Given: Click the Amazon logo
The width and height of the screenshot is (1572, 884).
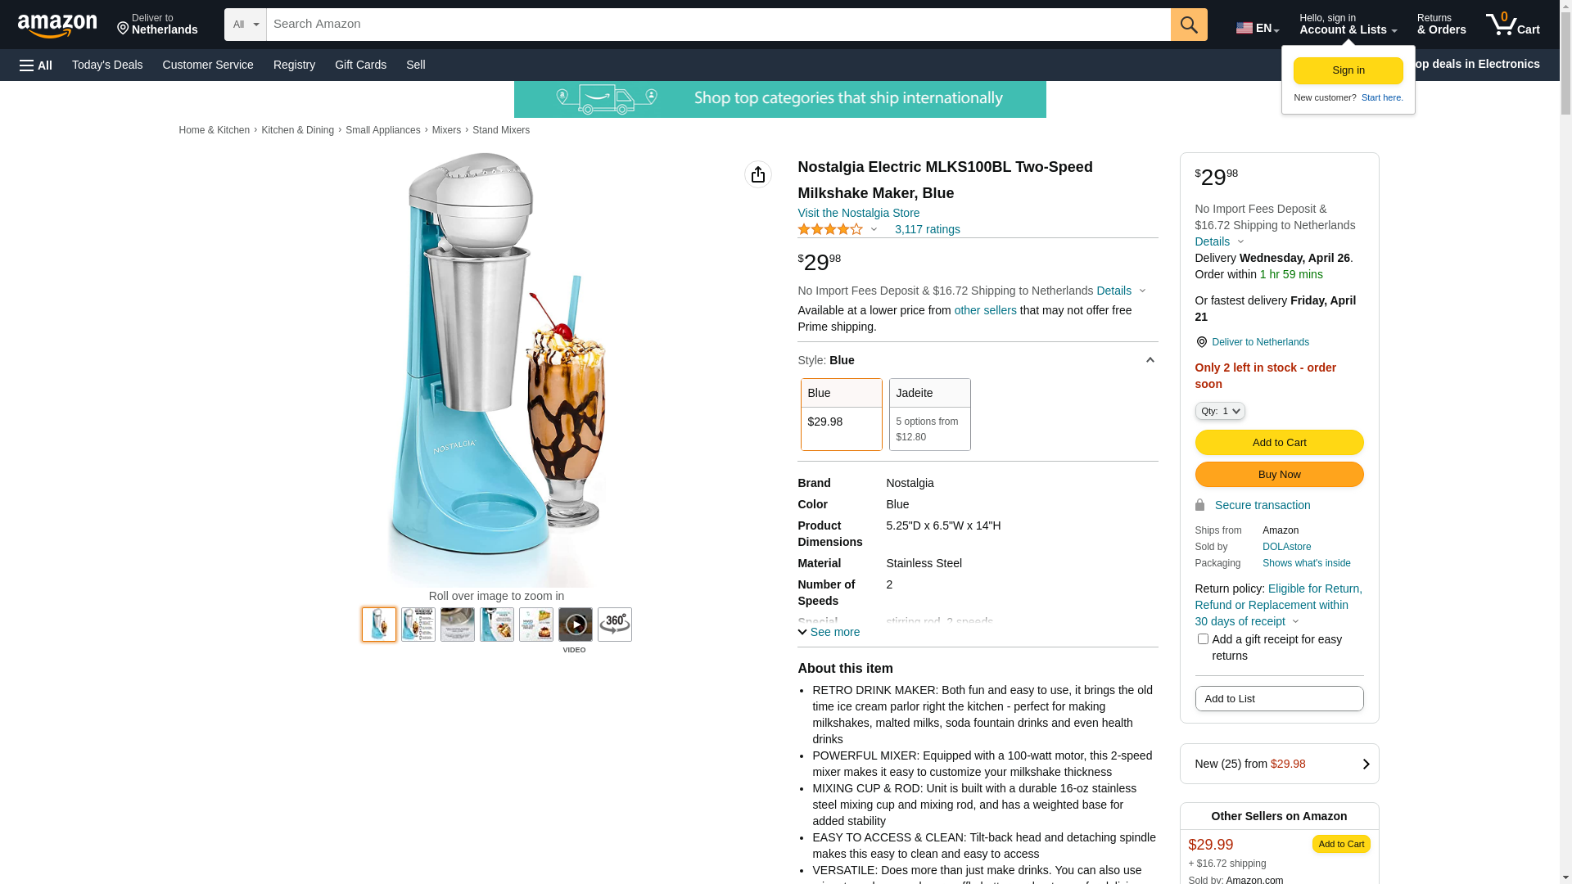Looking at the screenshot, I should point(57,26).
